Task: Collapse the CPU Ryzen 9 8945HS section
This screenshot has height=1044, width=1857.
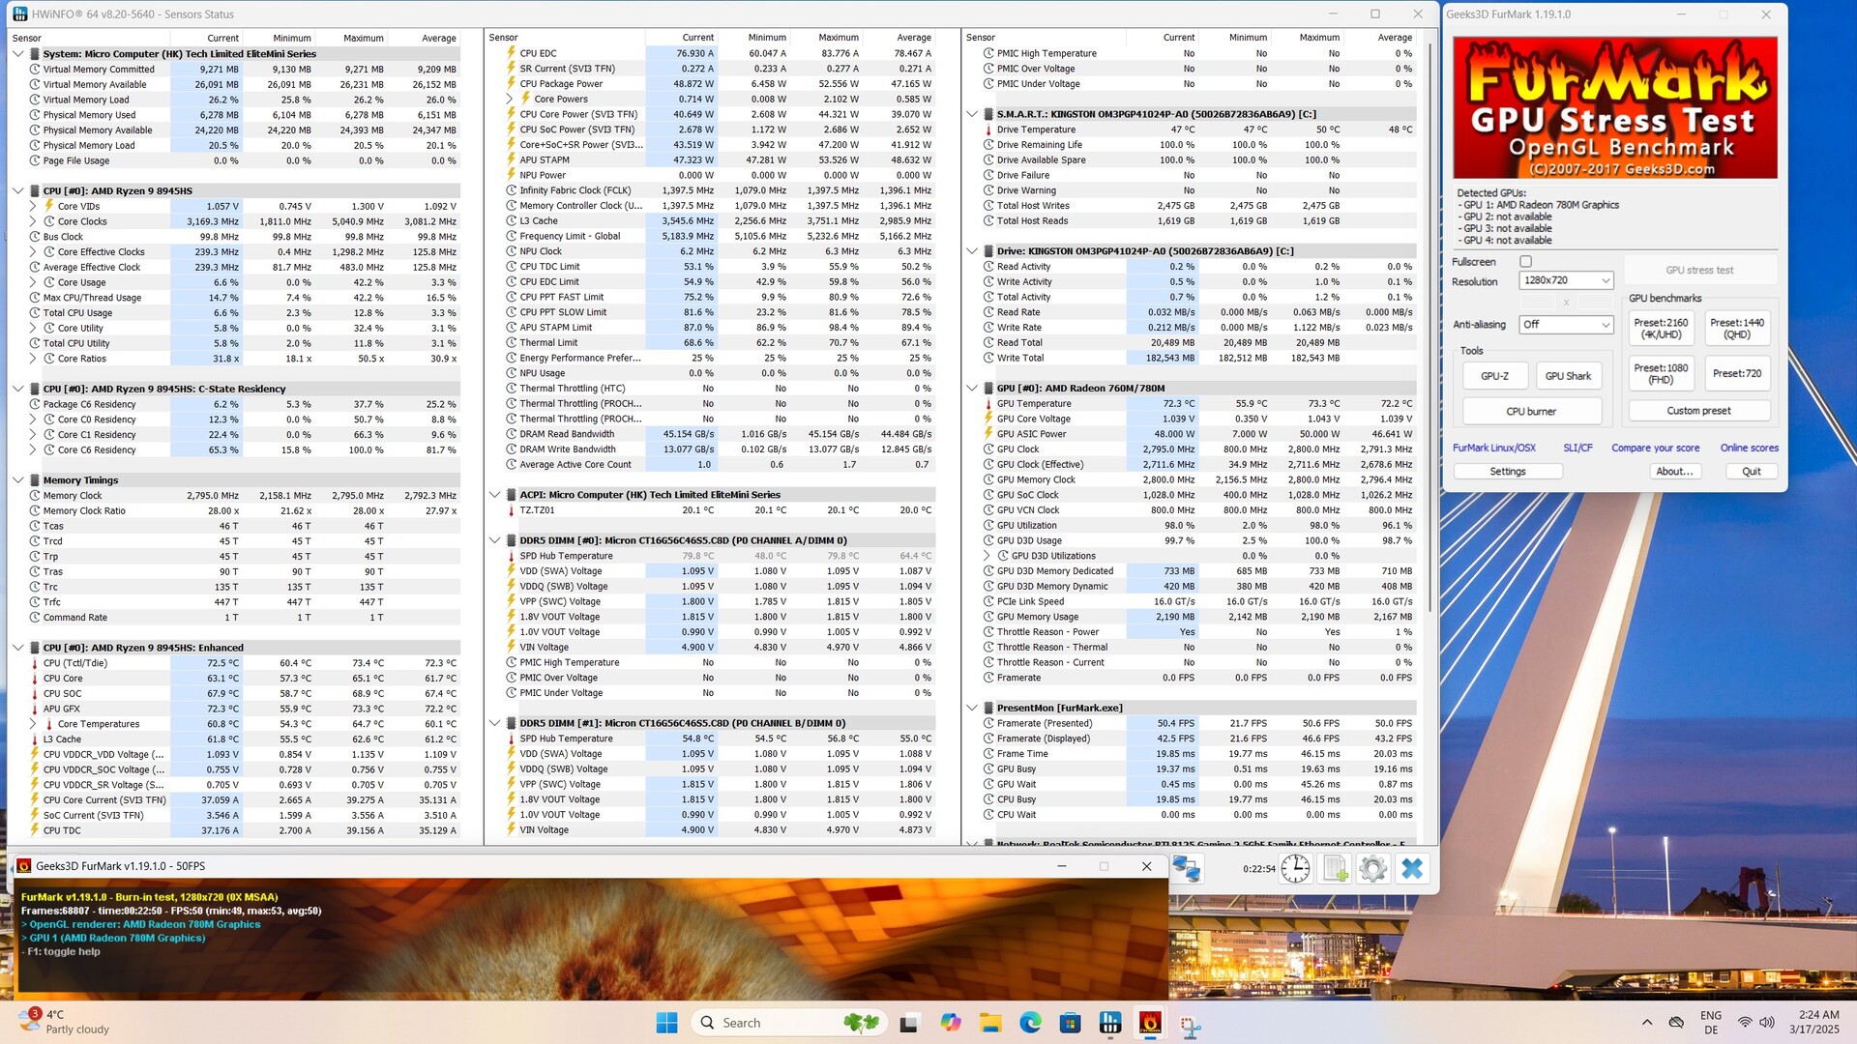Action: click(18, 190)
